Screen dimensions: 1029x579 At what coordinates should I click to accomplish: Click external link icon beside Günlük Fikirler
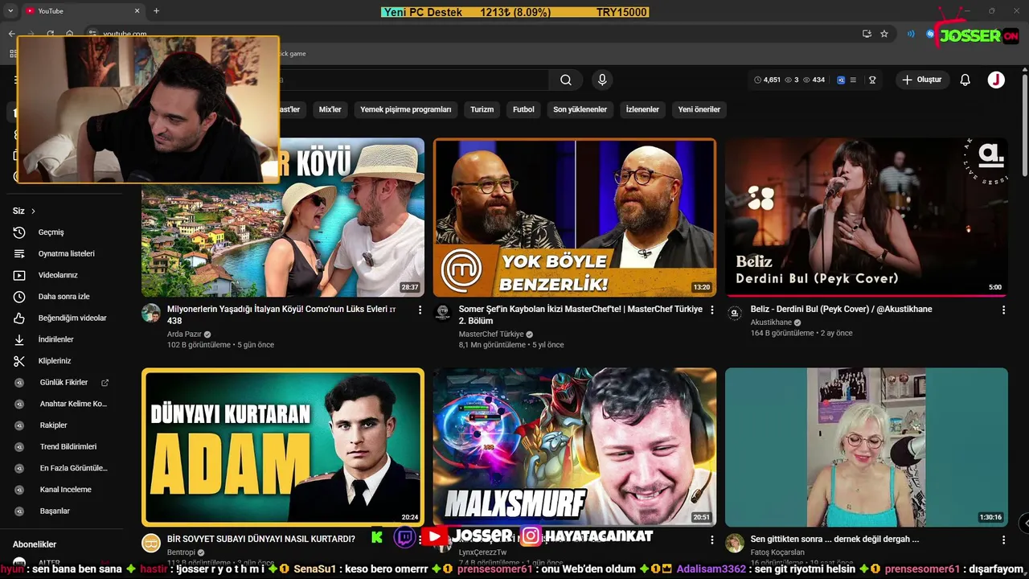(x=105, y=383)
